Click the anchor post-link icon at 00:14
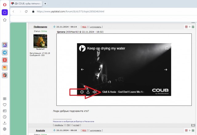197x135 pixels. click(x=54, y=27)
